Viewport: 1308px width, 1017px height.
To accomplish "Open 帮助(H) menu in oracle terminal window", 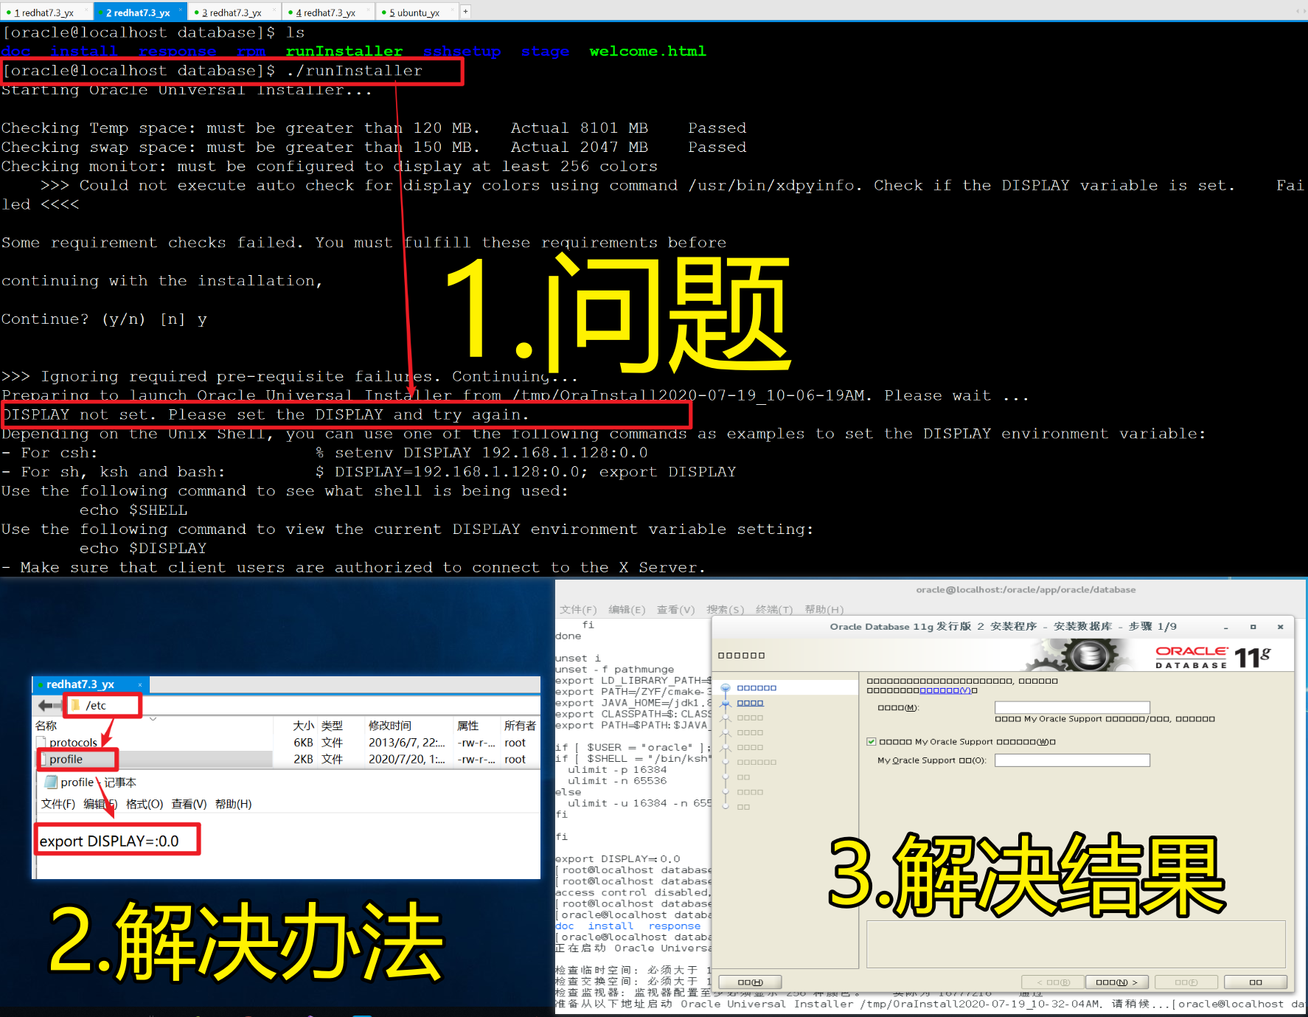I will click(x=824, y=609).
